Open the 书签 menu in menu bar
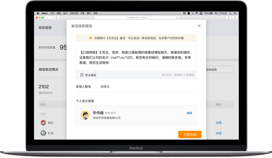Viewport: 272px width, 158px height. 81,13
